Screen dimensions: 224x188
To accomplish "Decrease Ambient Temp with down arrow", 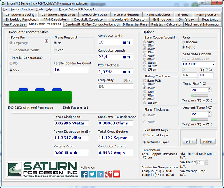I will coord(209,115).
